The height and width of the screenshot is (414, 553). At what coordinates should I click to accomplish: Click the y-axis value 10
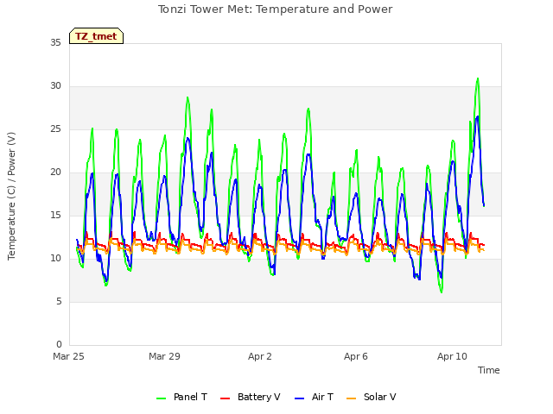point(55,259)
